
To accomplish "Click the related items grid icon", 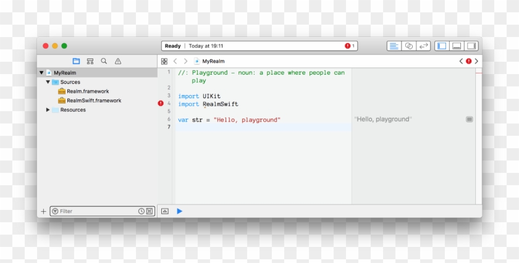I will pos(164,61).
